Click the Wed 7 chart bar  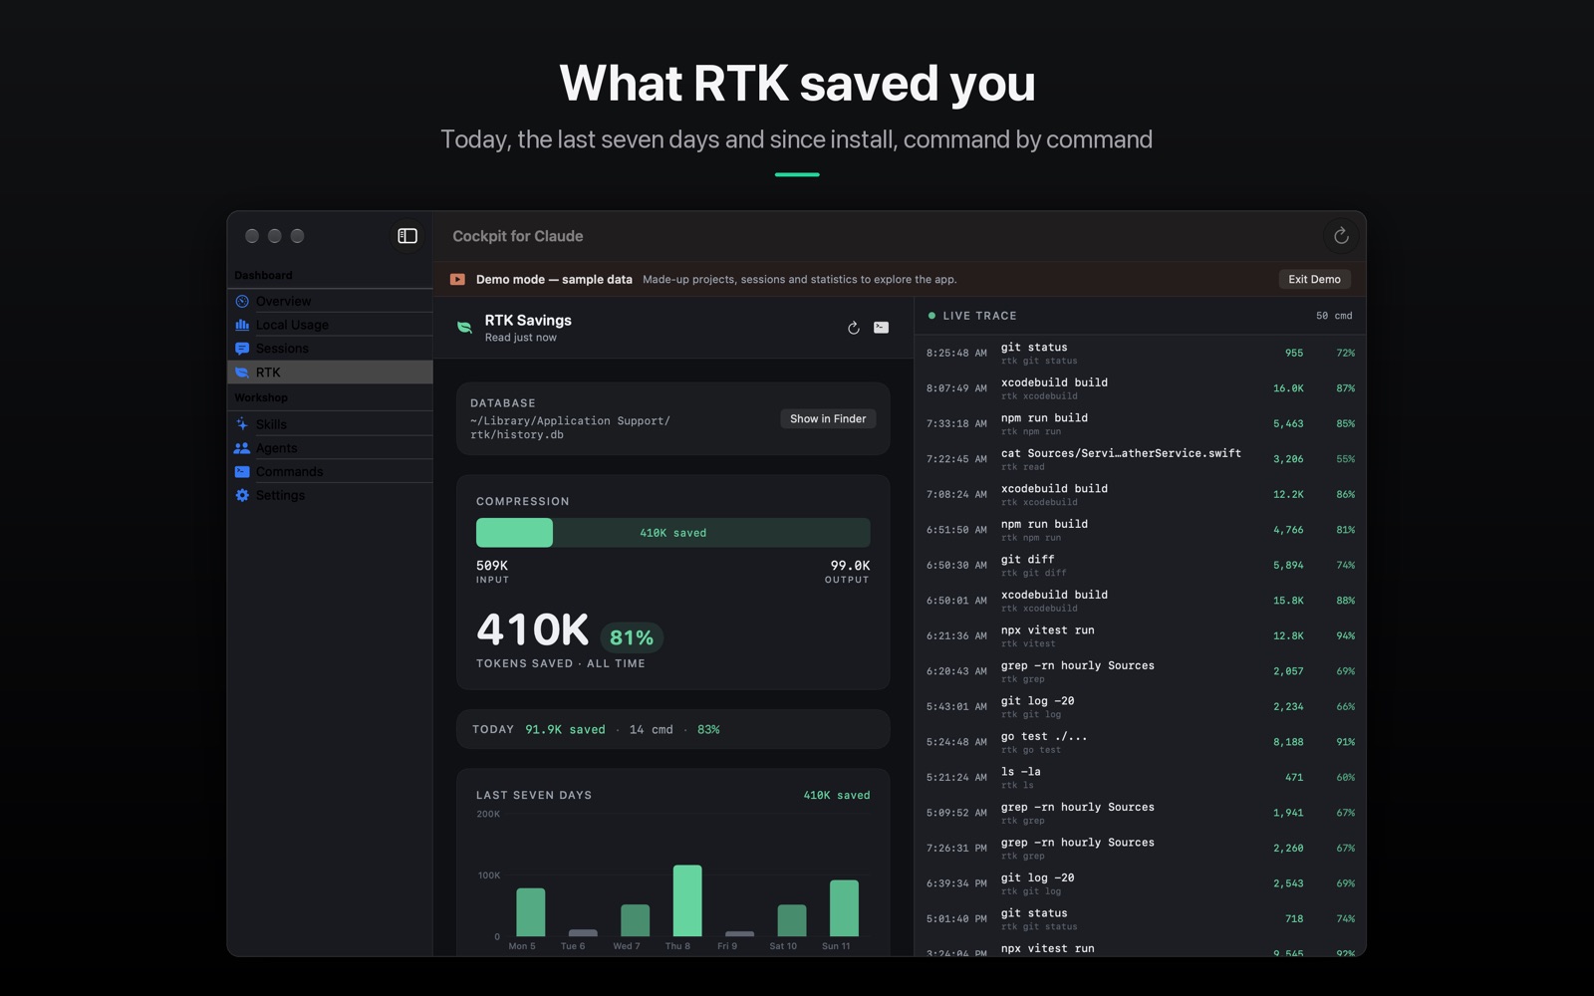636,920
